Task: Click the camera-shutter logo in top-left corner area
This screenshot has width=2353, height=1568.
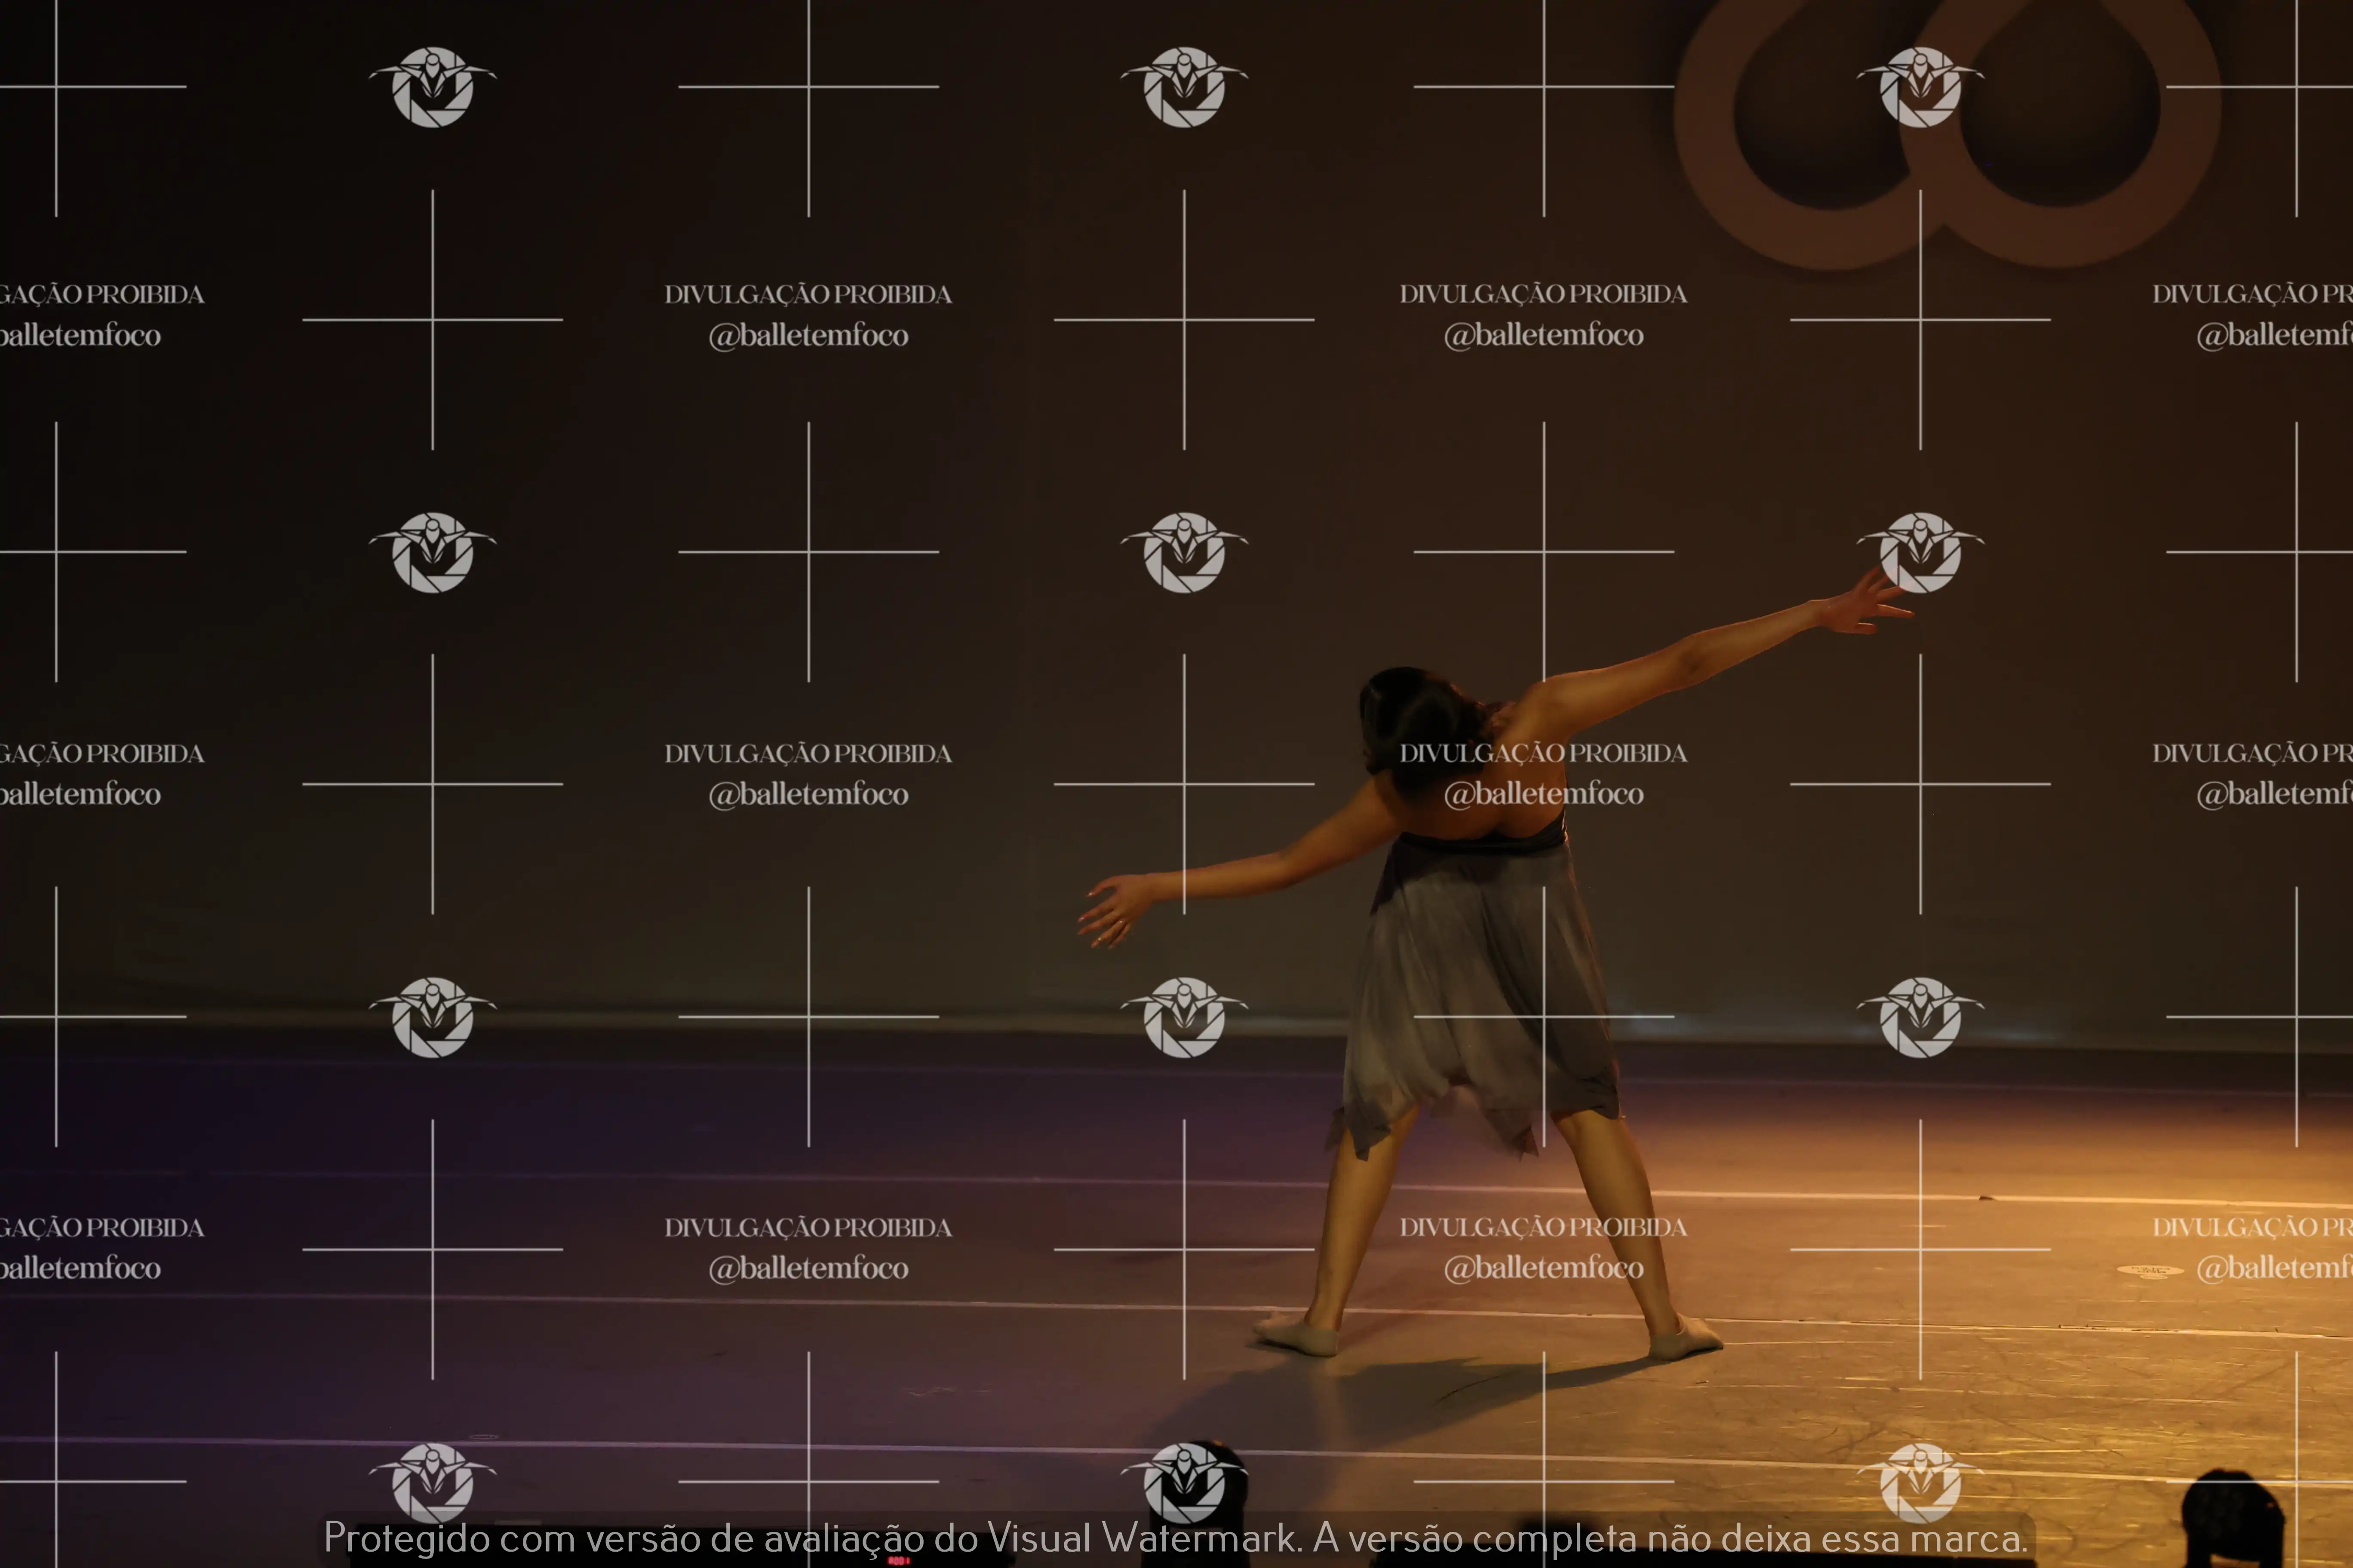Action: point(432,87)
